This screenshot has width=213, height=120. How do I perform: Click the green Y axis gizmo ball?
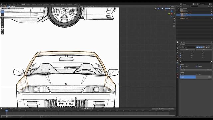point(169,14)
